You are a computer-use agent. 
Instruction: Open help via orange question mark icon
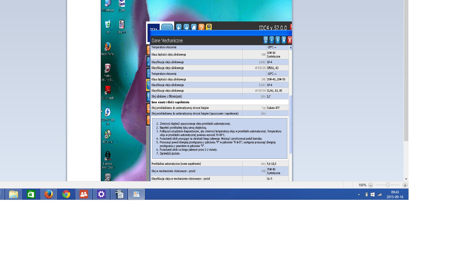201,27
